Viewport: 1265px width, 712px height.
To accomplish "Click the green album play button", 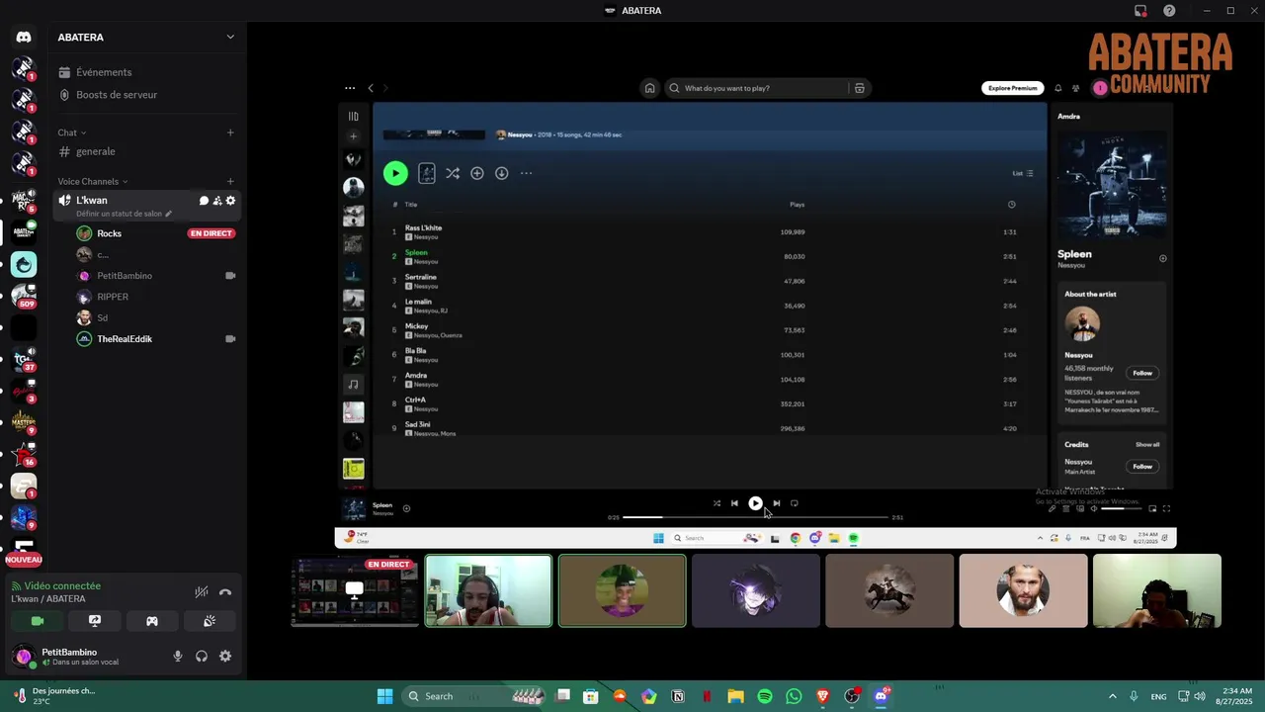I will coord(395,173).
